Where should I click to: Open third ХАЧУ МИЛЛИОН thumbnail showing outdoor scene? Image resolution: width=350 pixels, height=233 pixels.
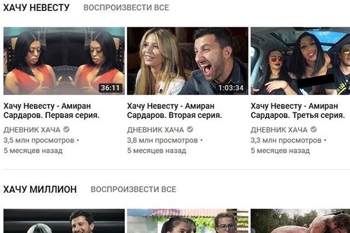300,221
